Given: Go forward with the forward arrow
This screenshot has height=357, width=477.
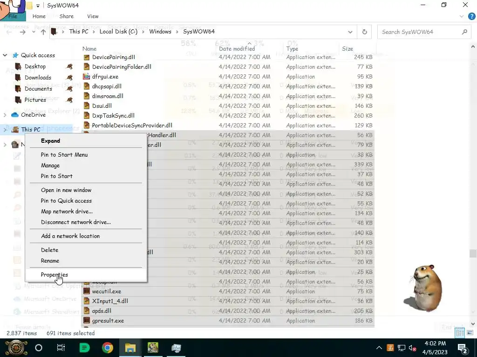Looking at the screenshot, I should coord(23,32).
